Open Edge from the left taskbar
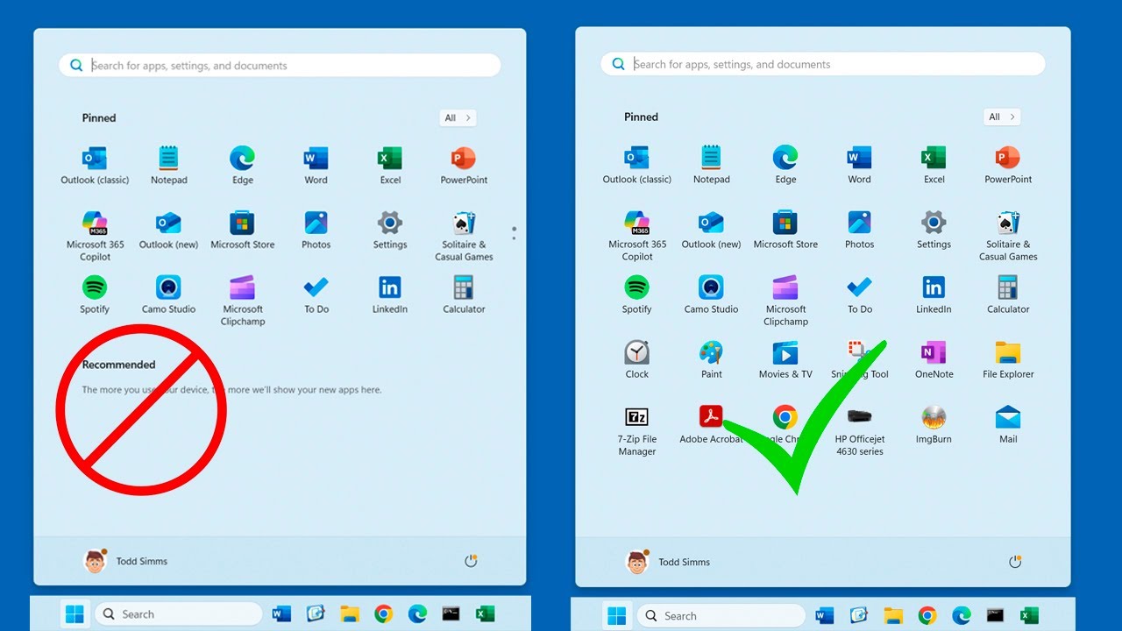 pos(417,614)
